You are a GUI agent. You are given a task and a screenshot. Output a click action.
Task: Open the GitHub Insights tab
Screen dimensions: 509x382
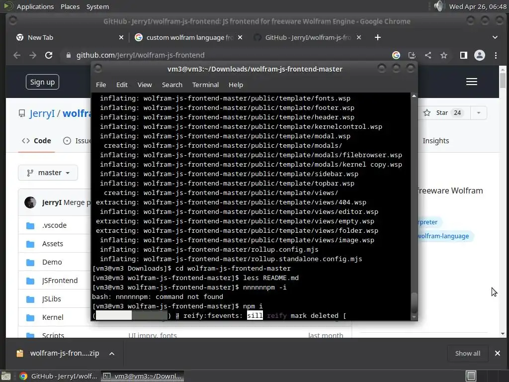tap(435, 141)
